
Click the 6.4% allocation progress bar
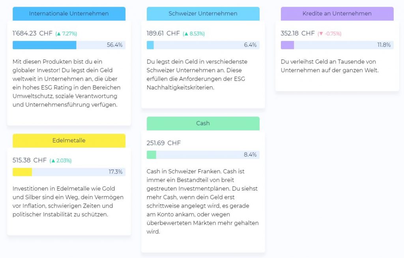point(203,45)
